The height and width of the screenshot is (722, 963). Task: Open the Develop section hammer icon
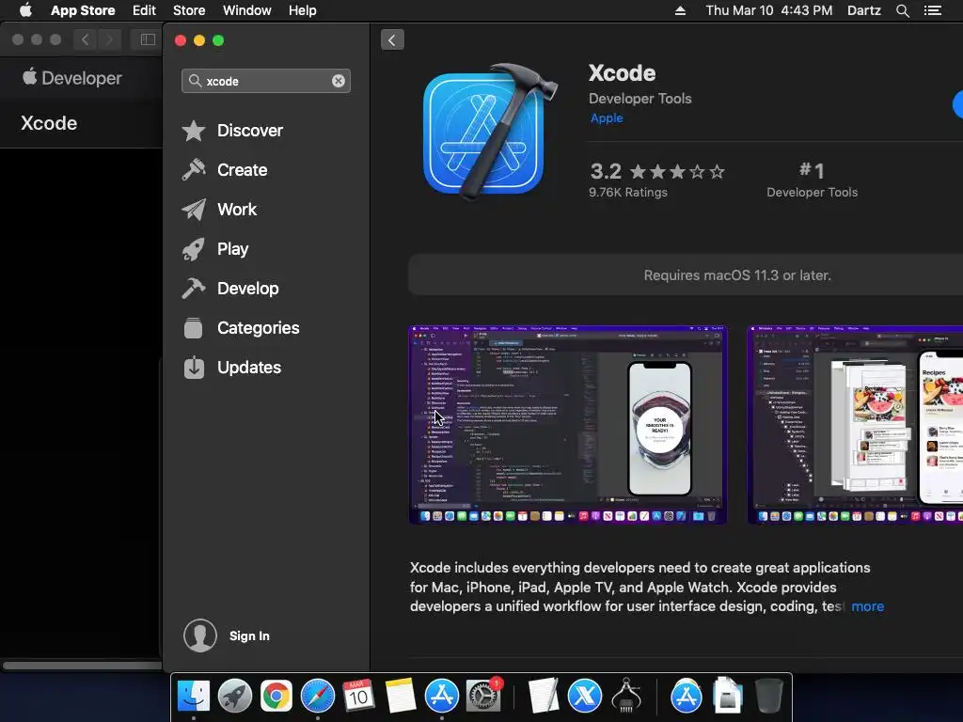tap(230, 289)
